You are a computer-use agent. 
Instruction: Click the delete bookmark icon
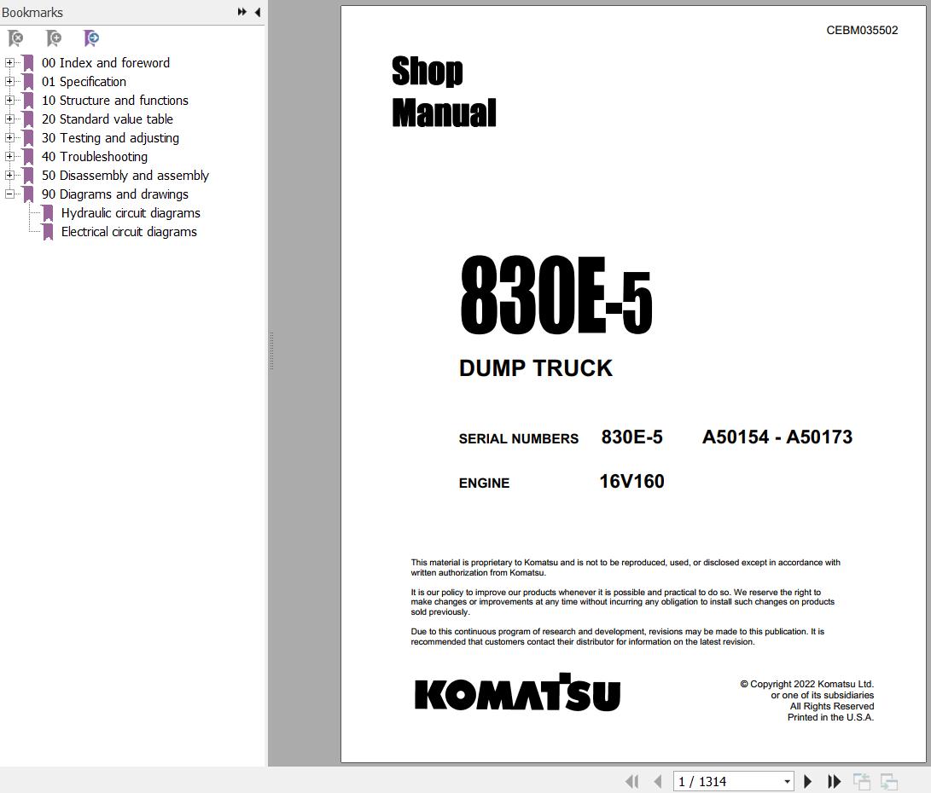pos(16,38)
